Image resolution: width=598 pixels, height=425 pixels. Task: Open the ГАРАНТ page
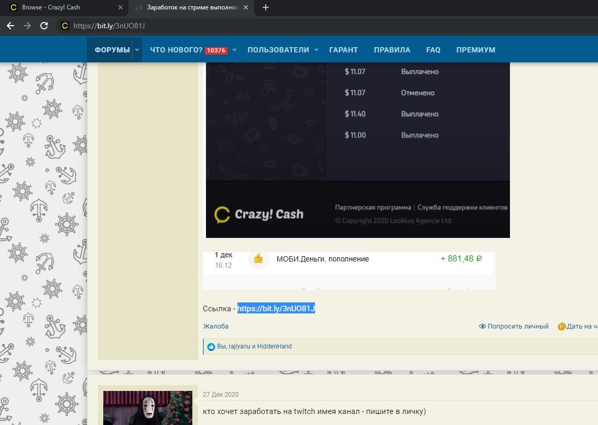point(344,50)
